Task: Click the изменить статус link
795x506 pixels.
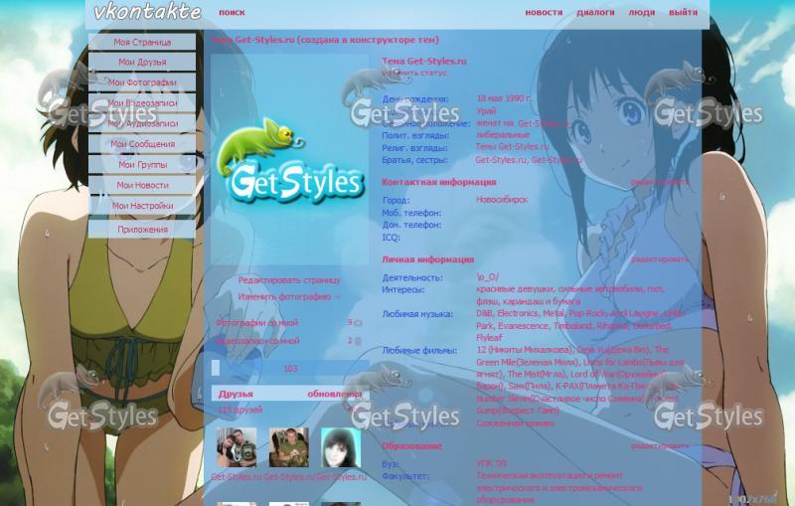Action: 414,73
